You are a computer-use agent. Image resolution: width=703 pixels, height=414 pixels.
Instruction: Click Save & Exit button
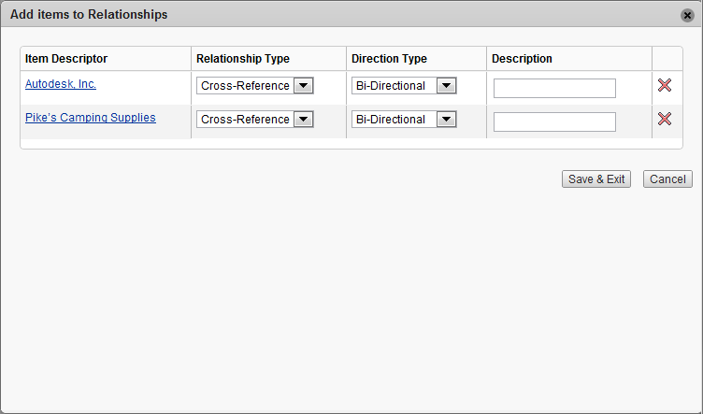(x=596, y=179)
